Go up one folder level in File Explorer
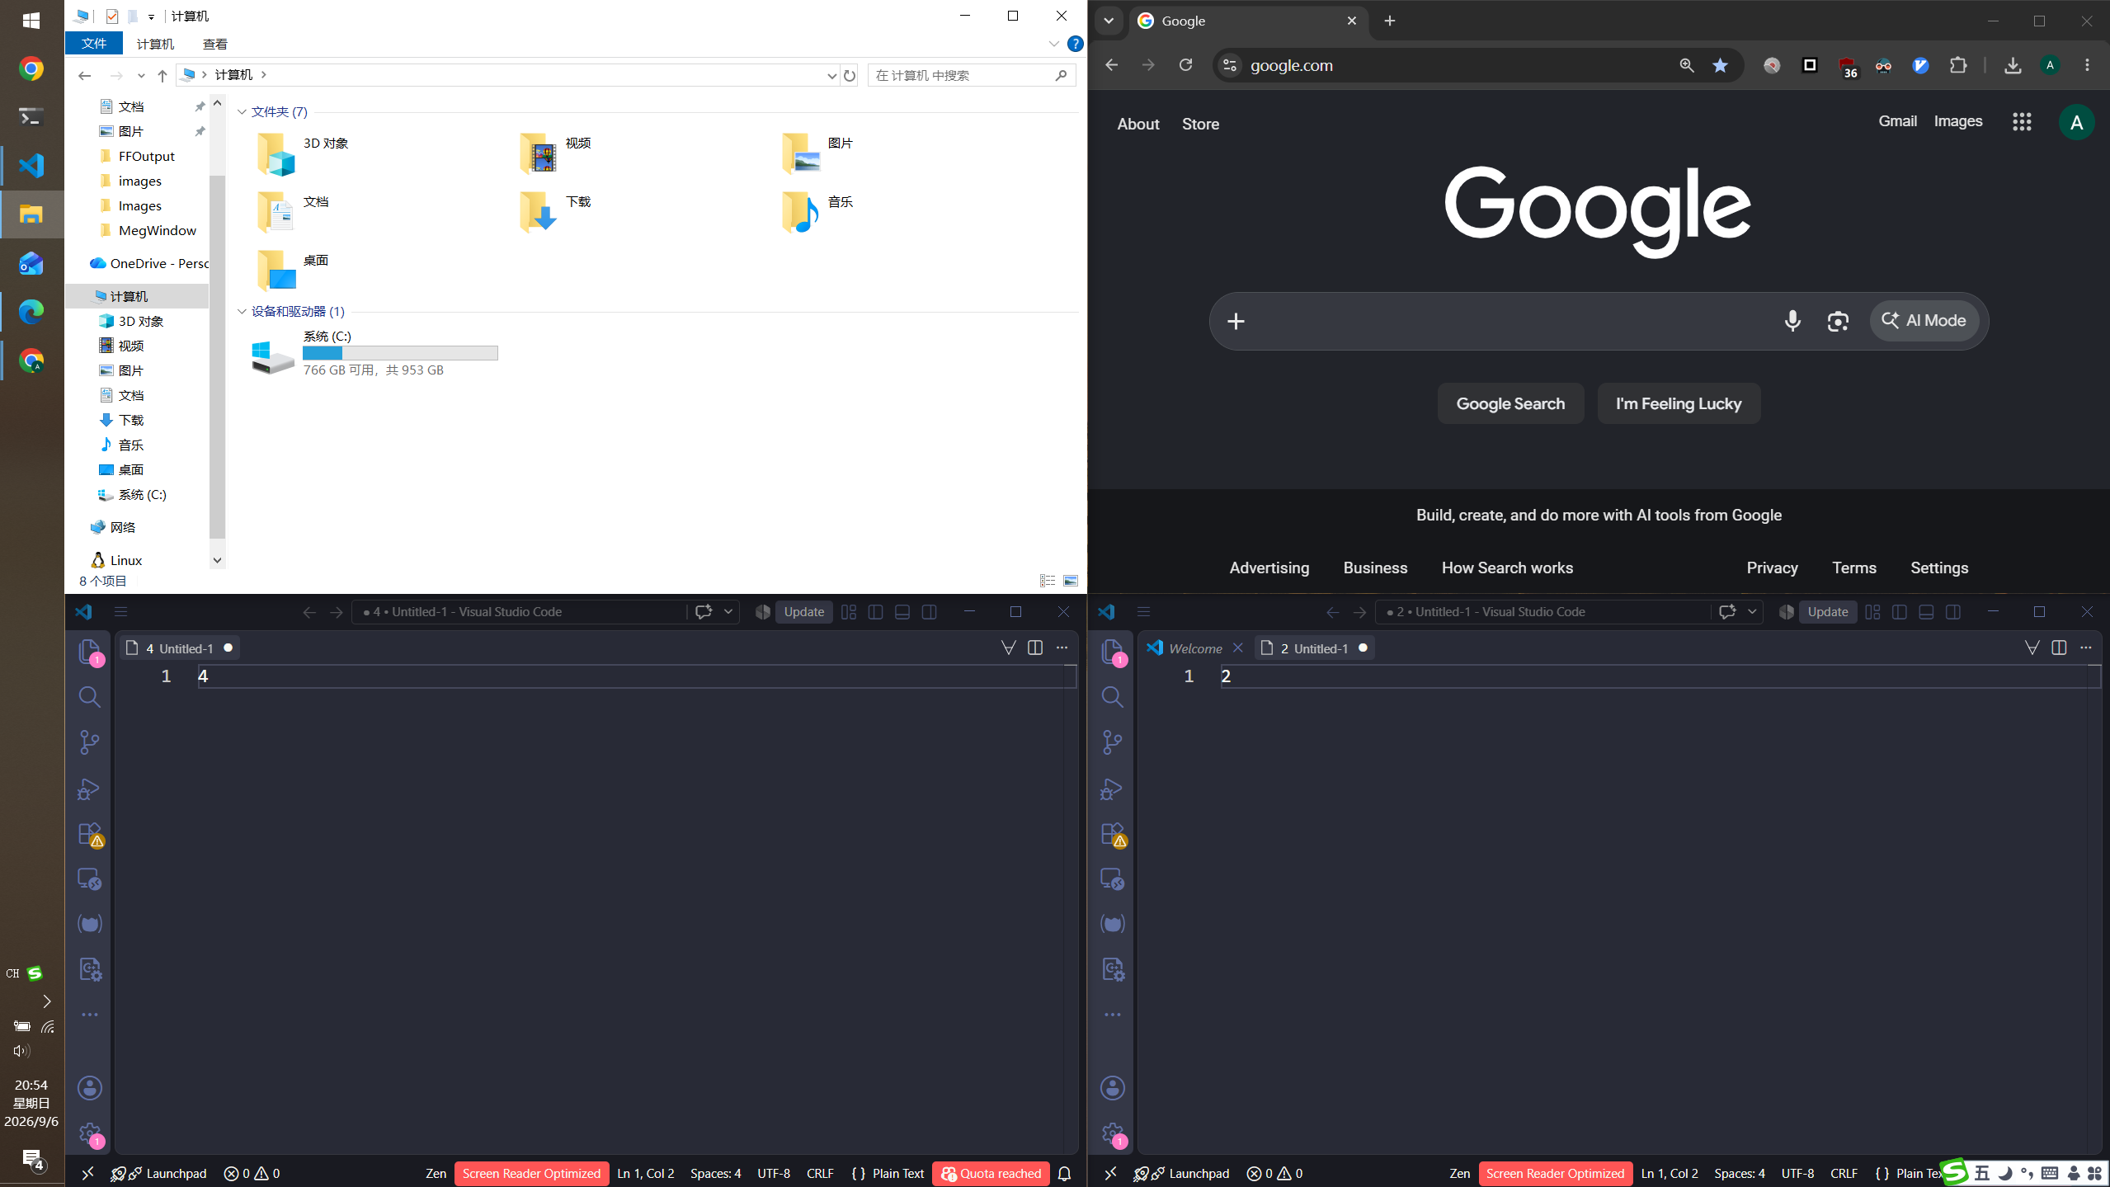Screen dimensions: 2110x1187 tap(162, 75)
